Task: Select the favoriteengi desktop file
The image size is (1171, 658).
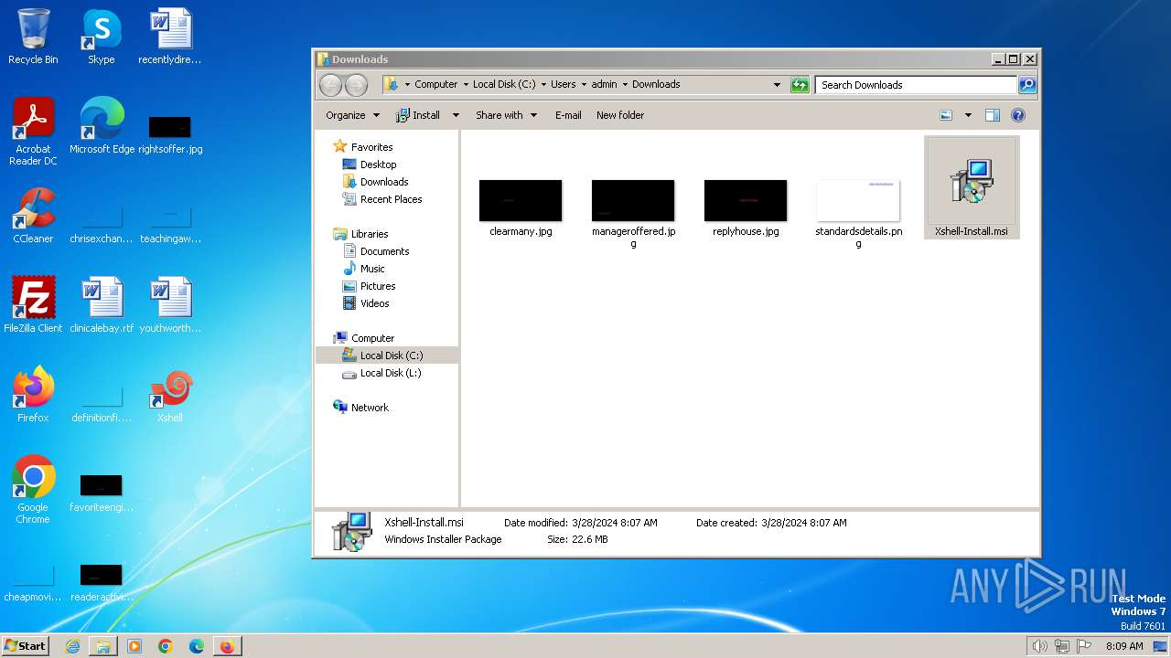Action: 102,493
